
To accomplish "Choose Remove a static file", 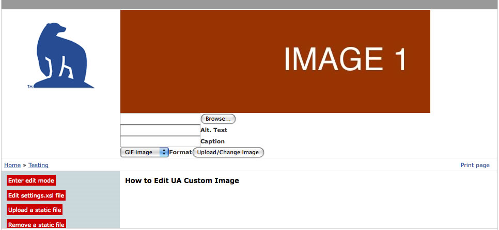I will (36, 224).
